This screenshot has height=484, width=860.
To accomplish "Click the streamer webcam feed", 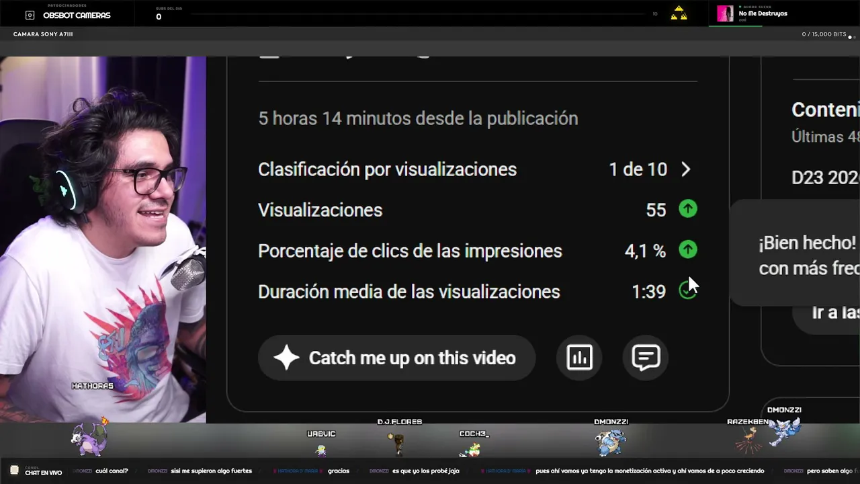I will (103, 239).
